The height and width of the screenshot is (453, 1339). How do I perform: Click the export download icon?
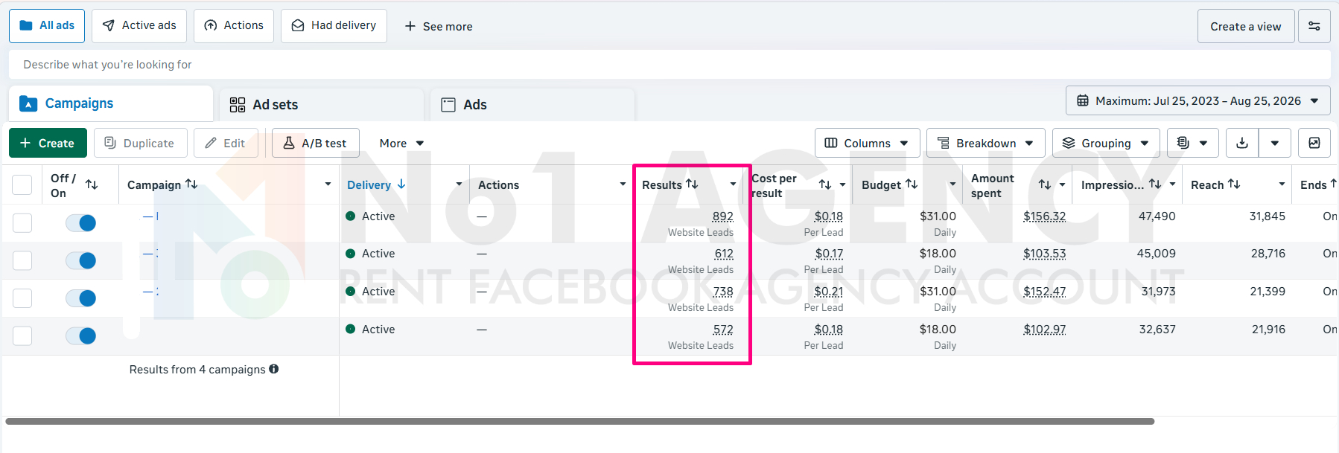[x=1242, y=143]
